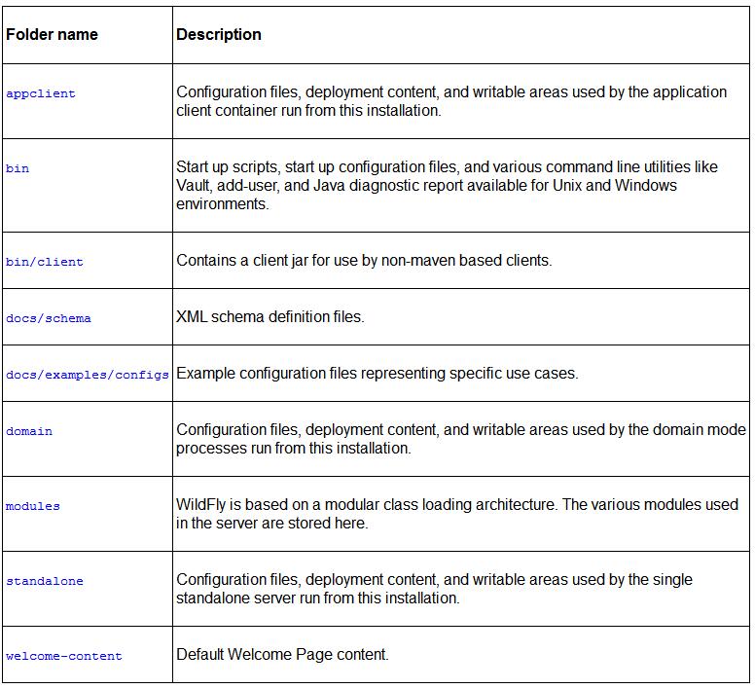Click the "Example configuration files" description
Image resolution: width=755 pixels, height=689 pixels.
click(377, 374)
